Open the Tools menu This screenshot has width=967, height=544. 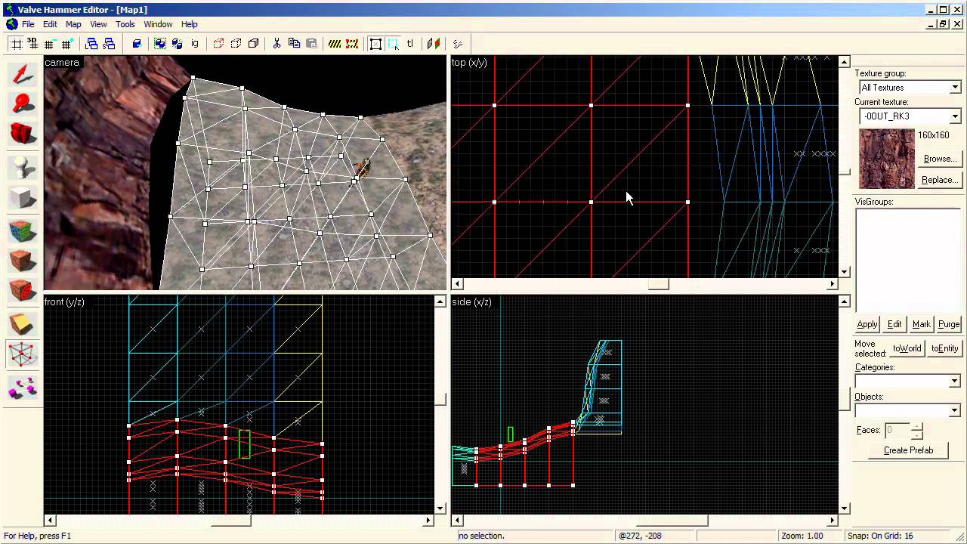click(125, 24)
